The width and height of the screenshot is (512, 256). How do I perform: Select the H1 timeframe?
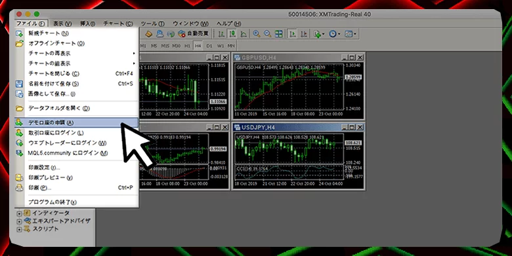coord(187,46)
